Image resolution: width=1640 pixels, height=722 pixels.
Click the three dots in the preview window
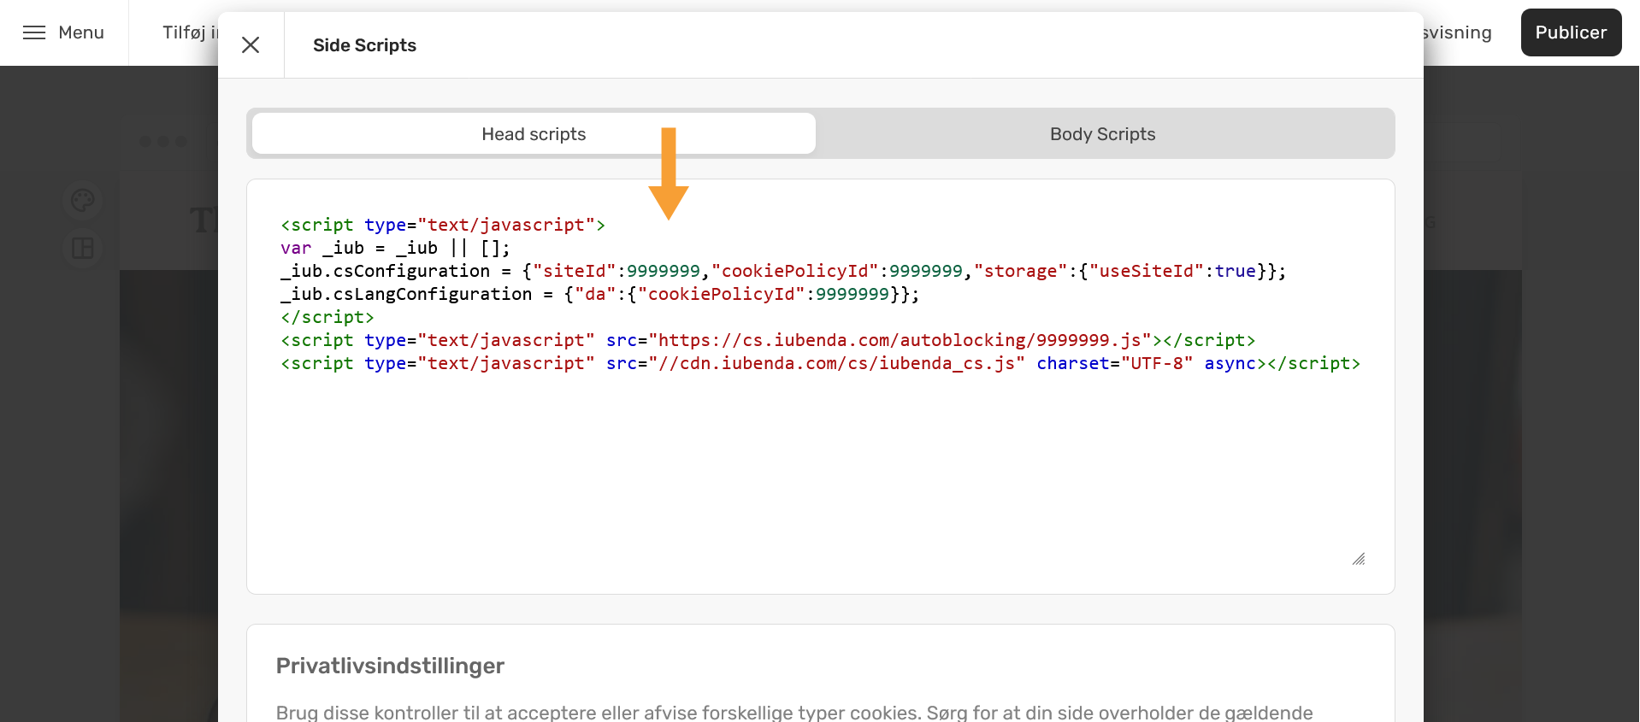pyautogui.click(x=163, y=142)
